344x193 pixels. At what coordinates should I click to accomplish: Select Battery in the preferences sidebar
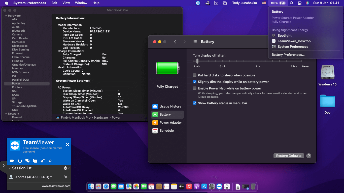click(x=167, y=114)
